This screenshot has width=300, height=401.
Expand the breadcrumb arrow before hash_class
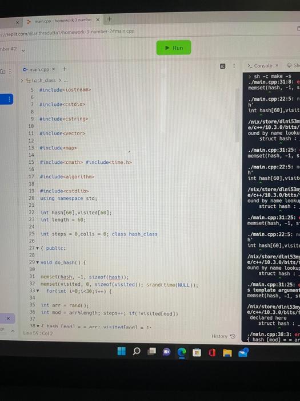click(x=22, y=81)
